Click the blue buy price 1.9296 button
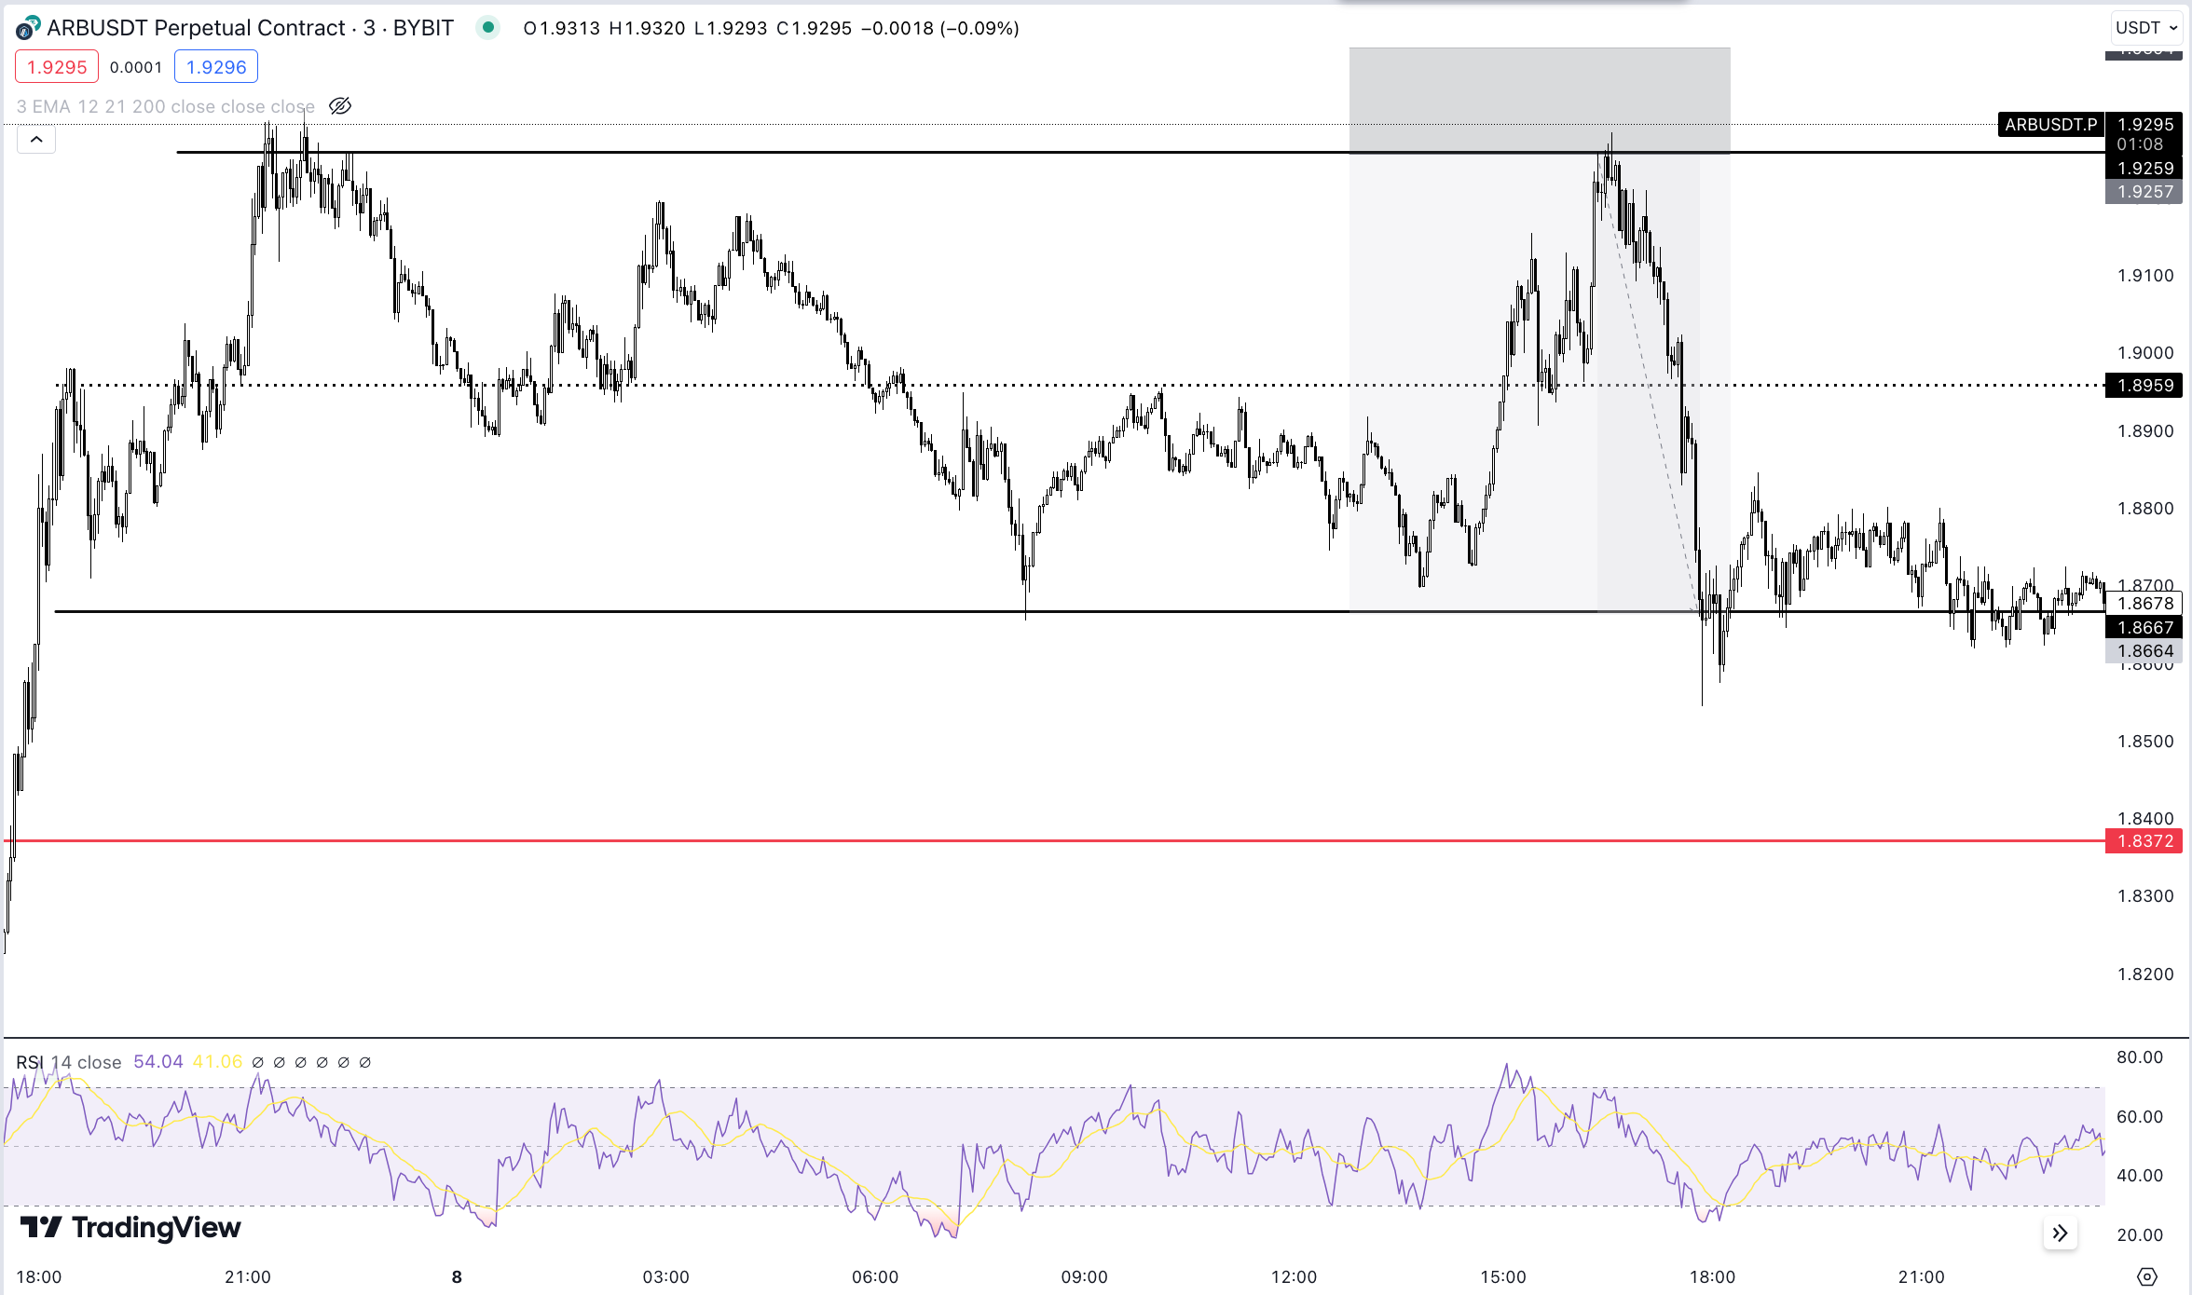2192x1295 pixels. coord(216,67)
